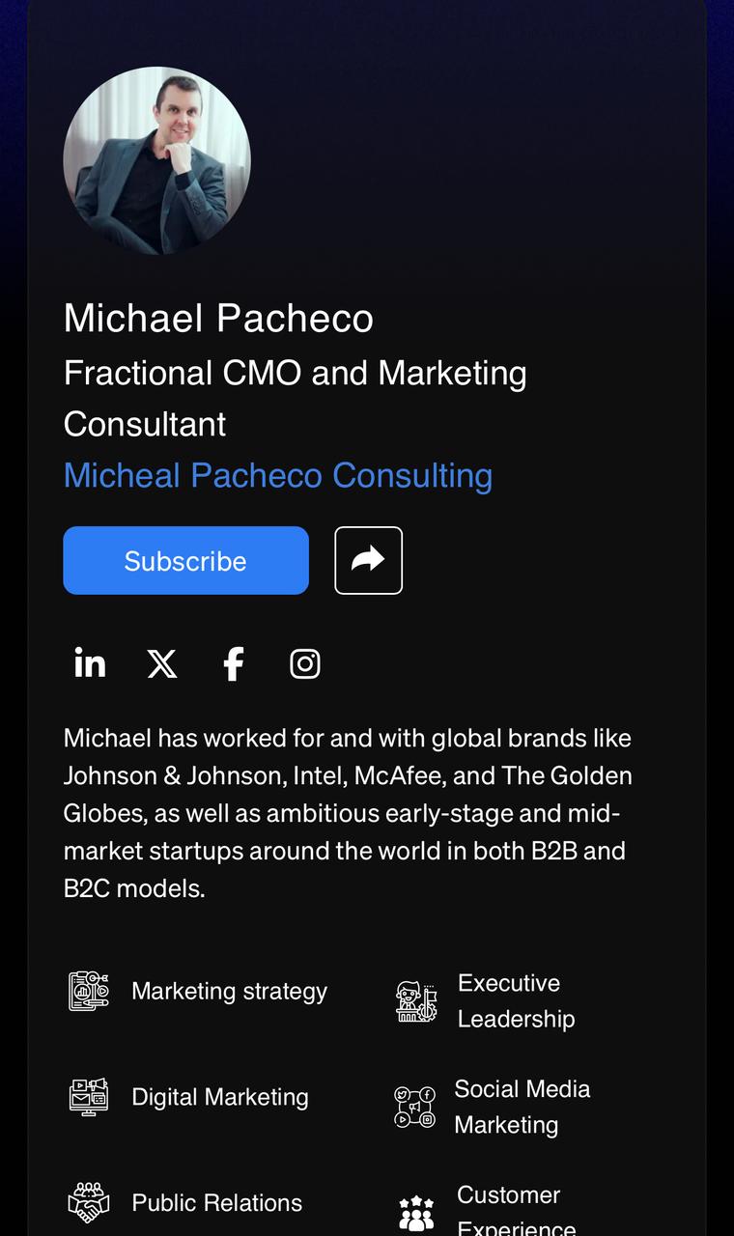Click the Customer Experience stars icon
The height and width of the screenshot is (1236, 734).
[416, 1213]
